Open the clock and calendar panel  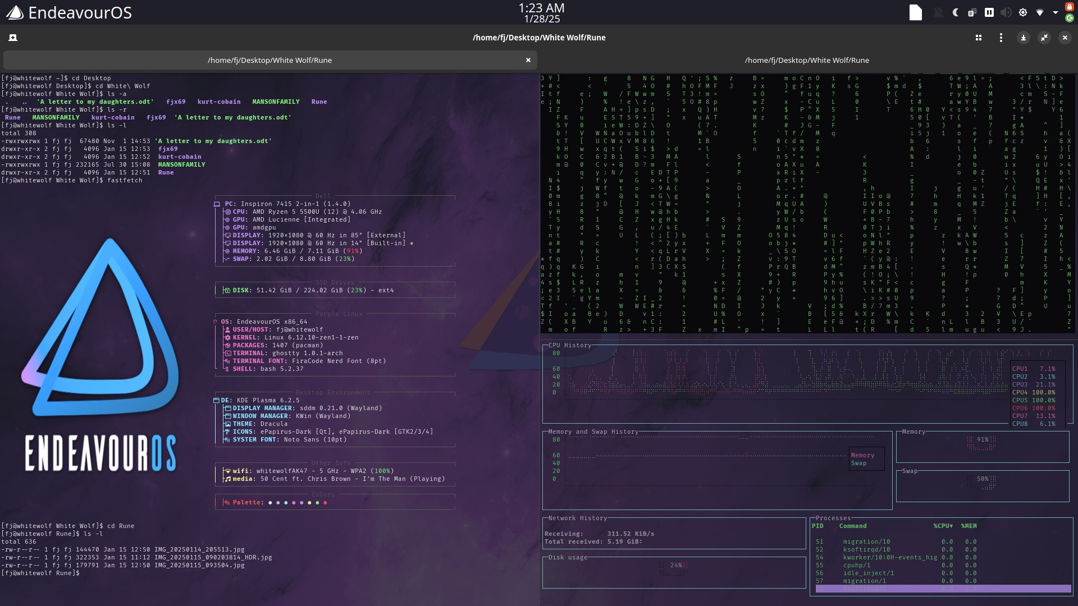point(541,13)
